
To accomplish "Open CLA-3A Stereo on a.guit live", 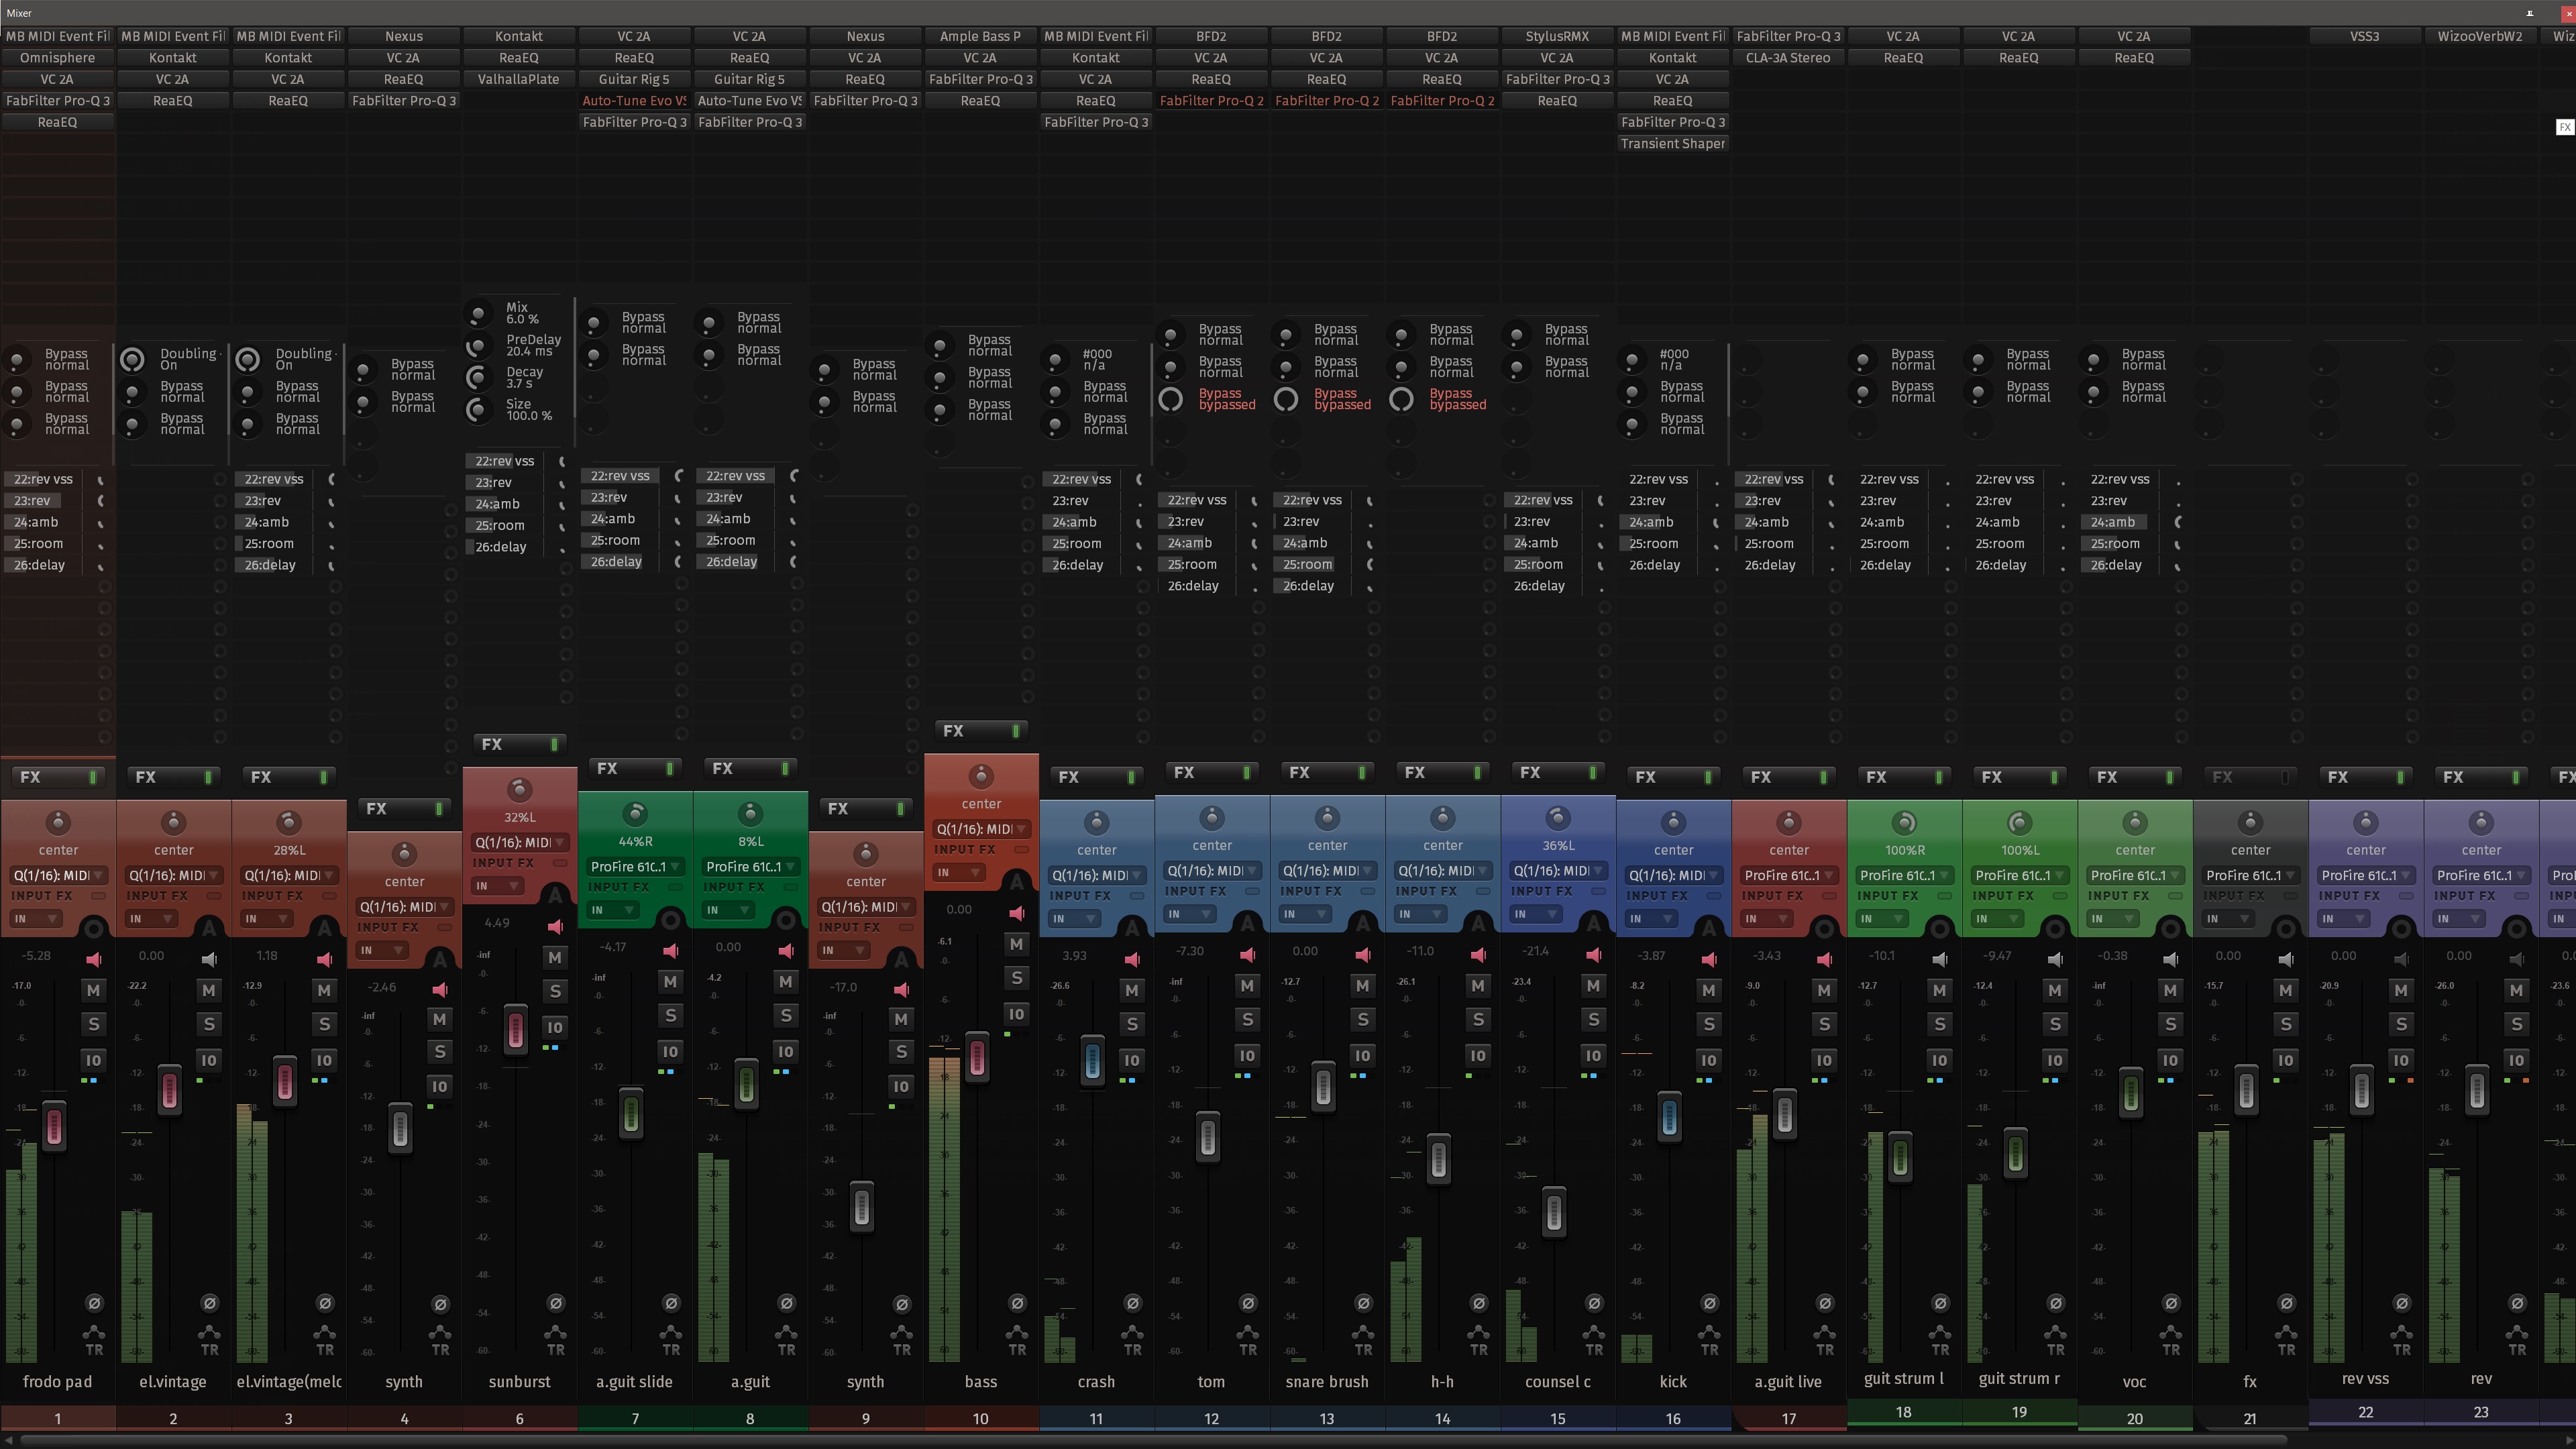I will point(1788,58).
